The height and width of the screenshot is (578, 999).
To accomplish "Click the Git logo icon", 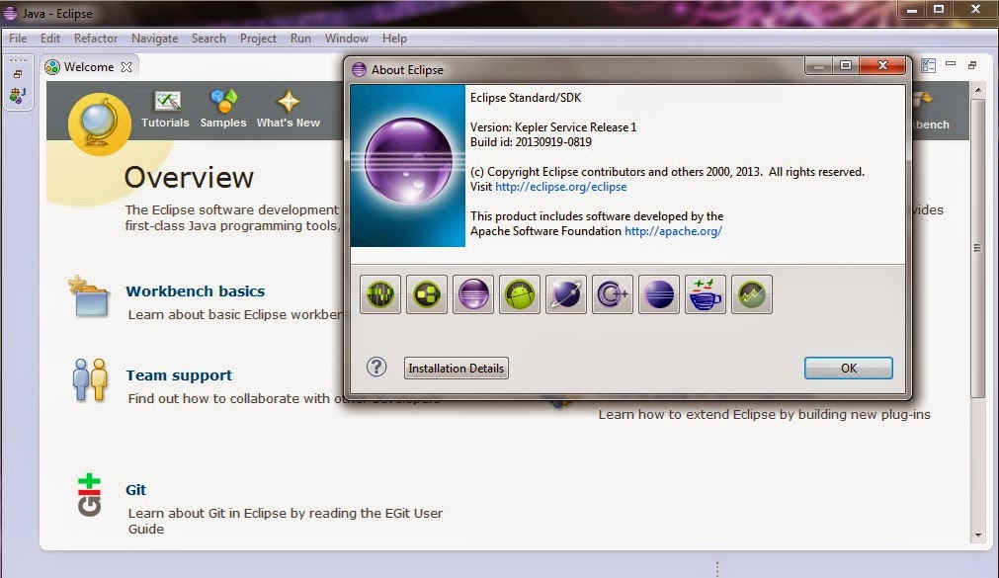I will [89, 495].
